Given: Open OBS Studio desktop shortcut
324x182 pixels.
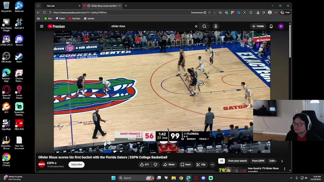Looking at the screenshot, I should point(6,58).
